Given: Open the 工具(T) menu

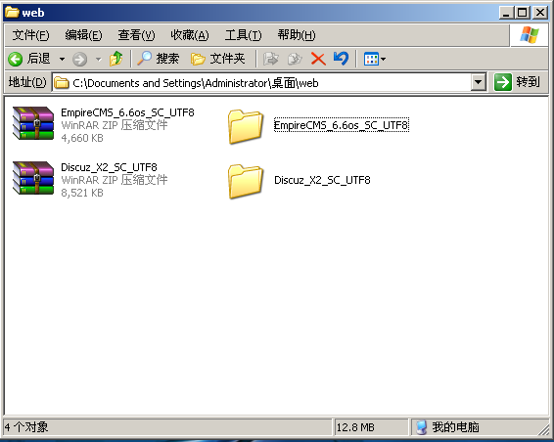Looking at the screenshot, I should [244, 35].
